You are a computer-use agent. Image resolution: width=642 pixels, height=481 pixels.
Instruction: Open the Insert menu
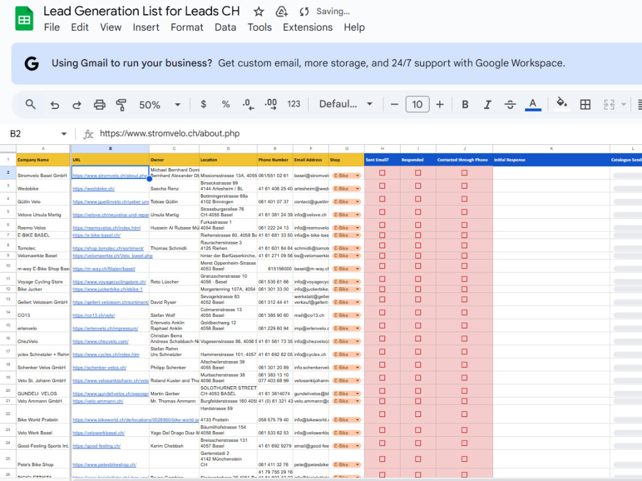tap(146, 28)
